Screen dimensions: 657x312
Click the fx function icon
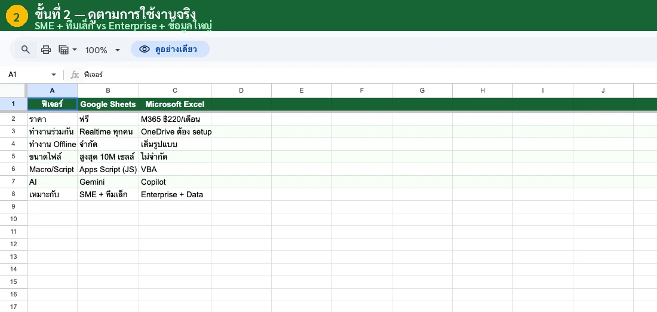click(75, 75)
